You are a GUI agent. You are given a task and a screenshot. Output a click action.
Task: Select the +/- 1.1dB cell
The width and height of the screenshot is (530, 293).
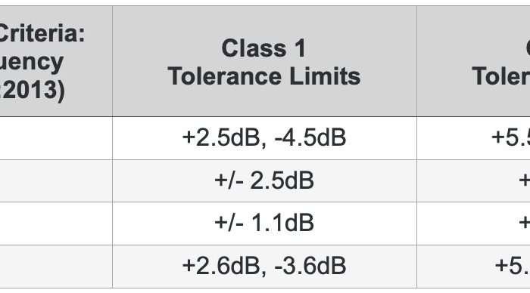264,224
